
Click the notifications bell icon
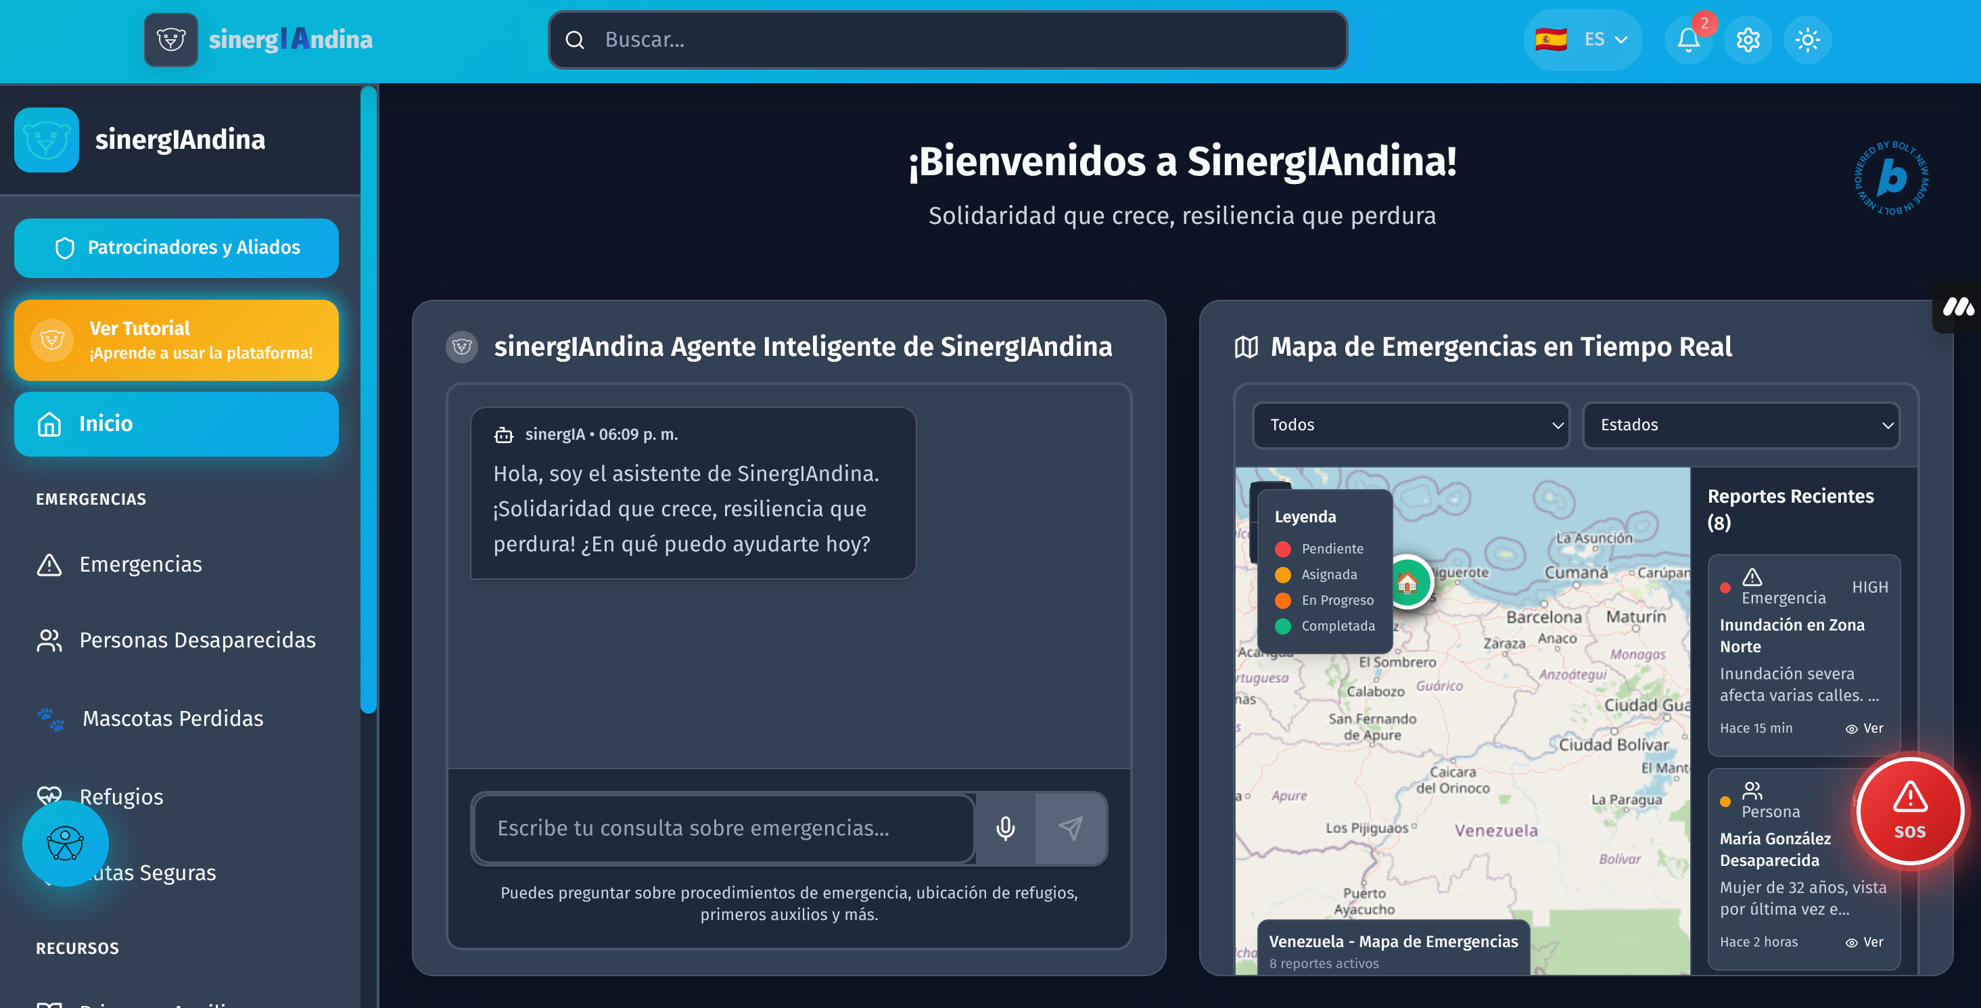tap(1688, 39)
